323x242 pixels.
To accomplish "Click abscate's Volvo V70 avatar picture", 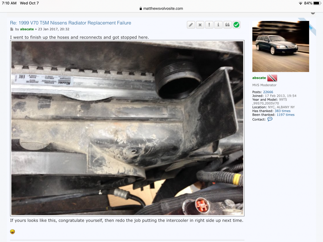I will point(281,46).
